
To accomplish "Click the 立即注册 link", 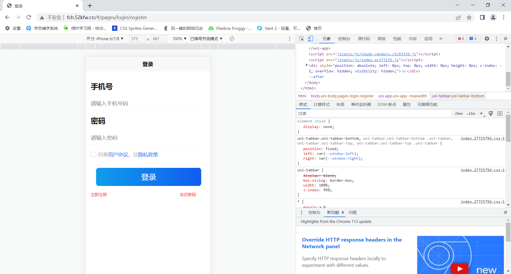I will pyautogui.click(x=99, y=195).
